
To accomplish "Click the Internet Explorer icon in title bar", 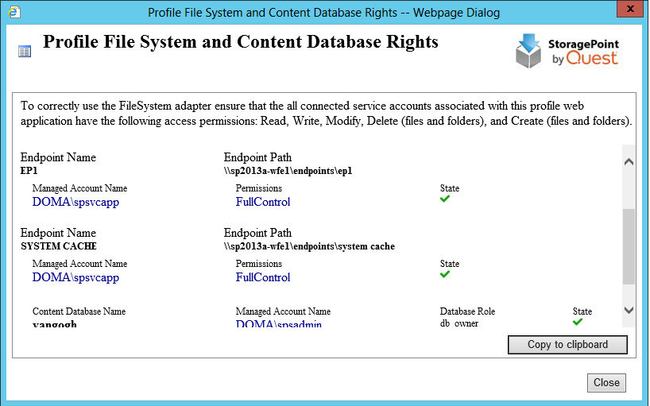I will pyautogui.click(x=16, y=12).
